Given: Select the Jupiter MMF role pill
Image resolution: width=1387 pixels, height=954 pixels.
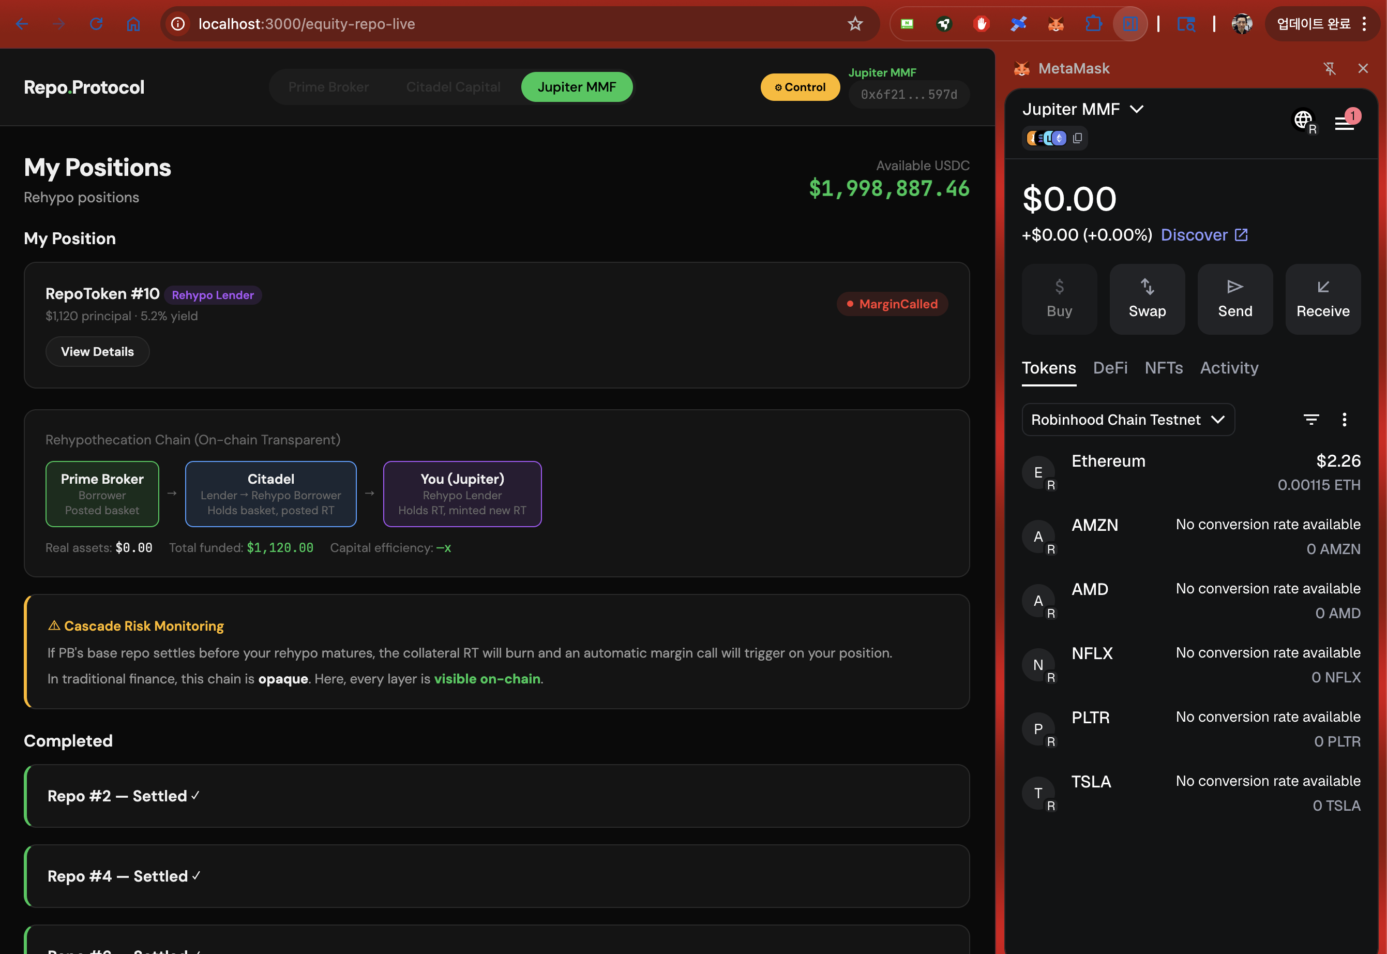Looking at the screenshot, I should tap(576, 87).
